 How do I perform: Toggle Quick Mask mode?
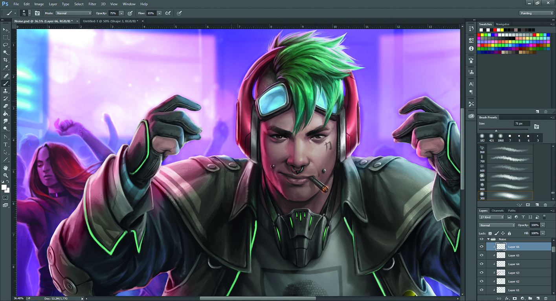6,198
